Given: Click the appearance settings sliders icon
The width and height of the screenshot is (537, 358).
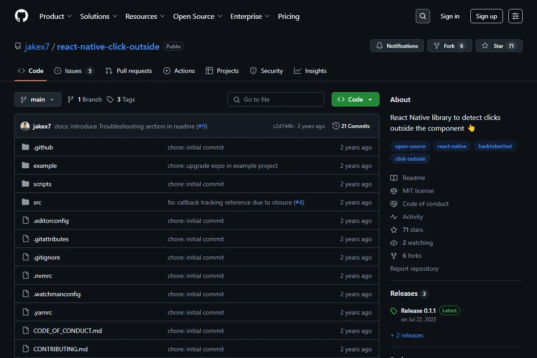Looking at the screenshot, I should coord(516,16).
